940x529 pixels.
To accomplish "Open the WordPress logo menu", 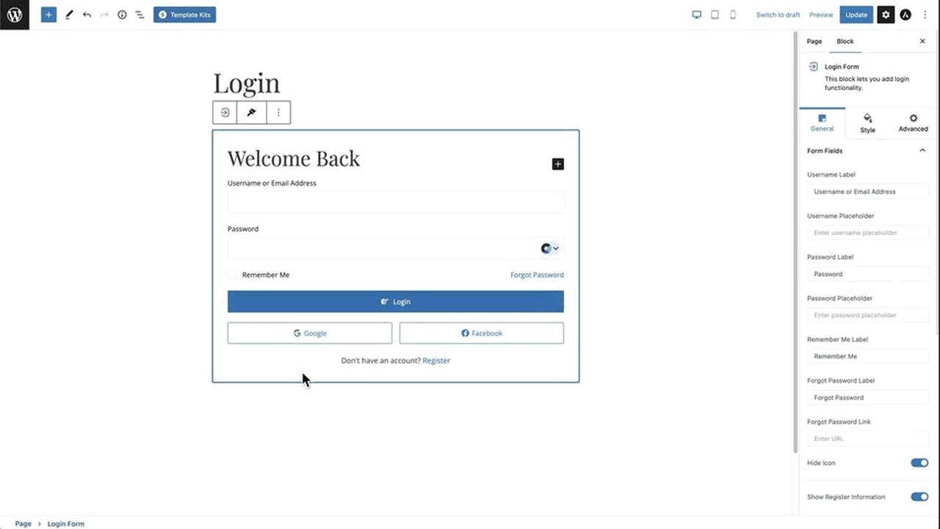I will tap(15, 15).
